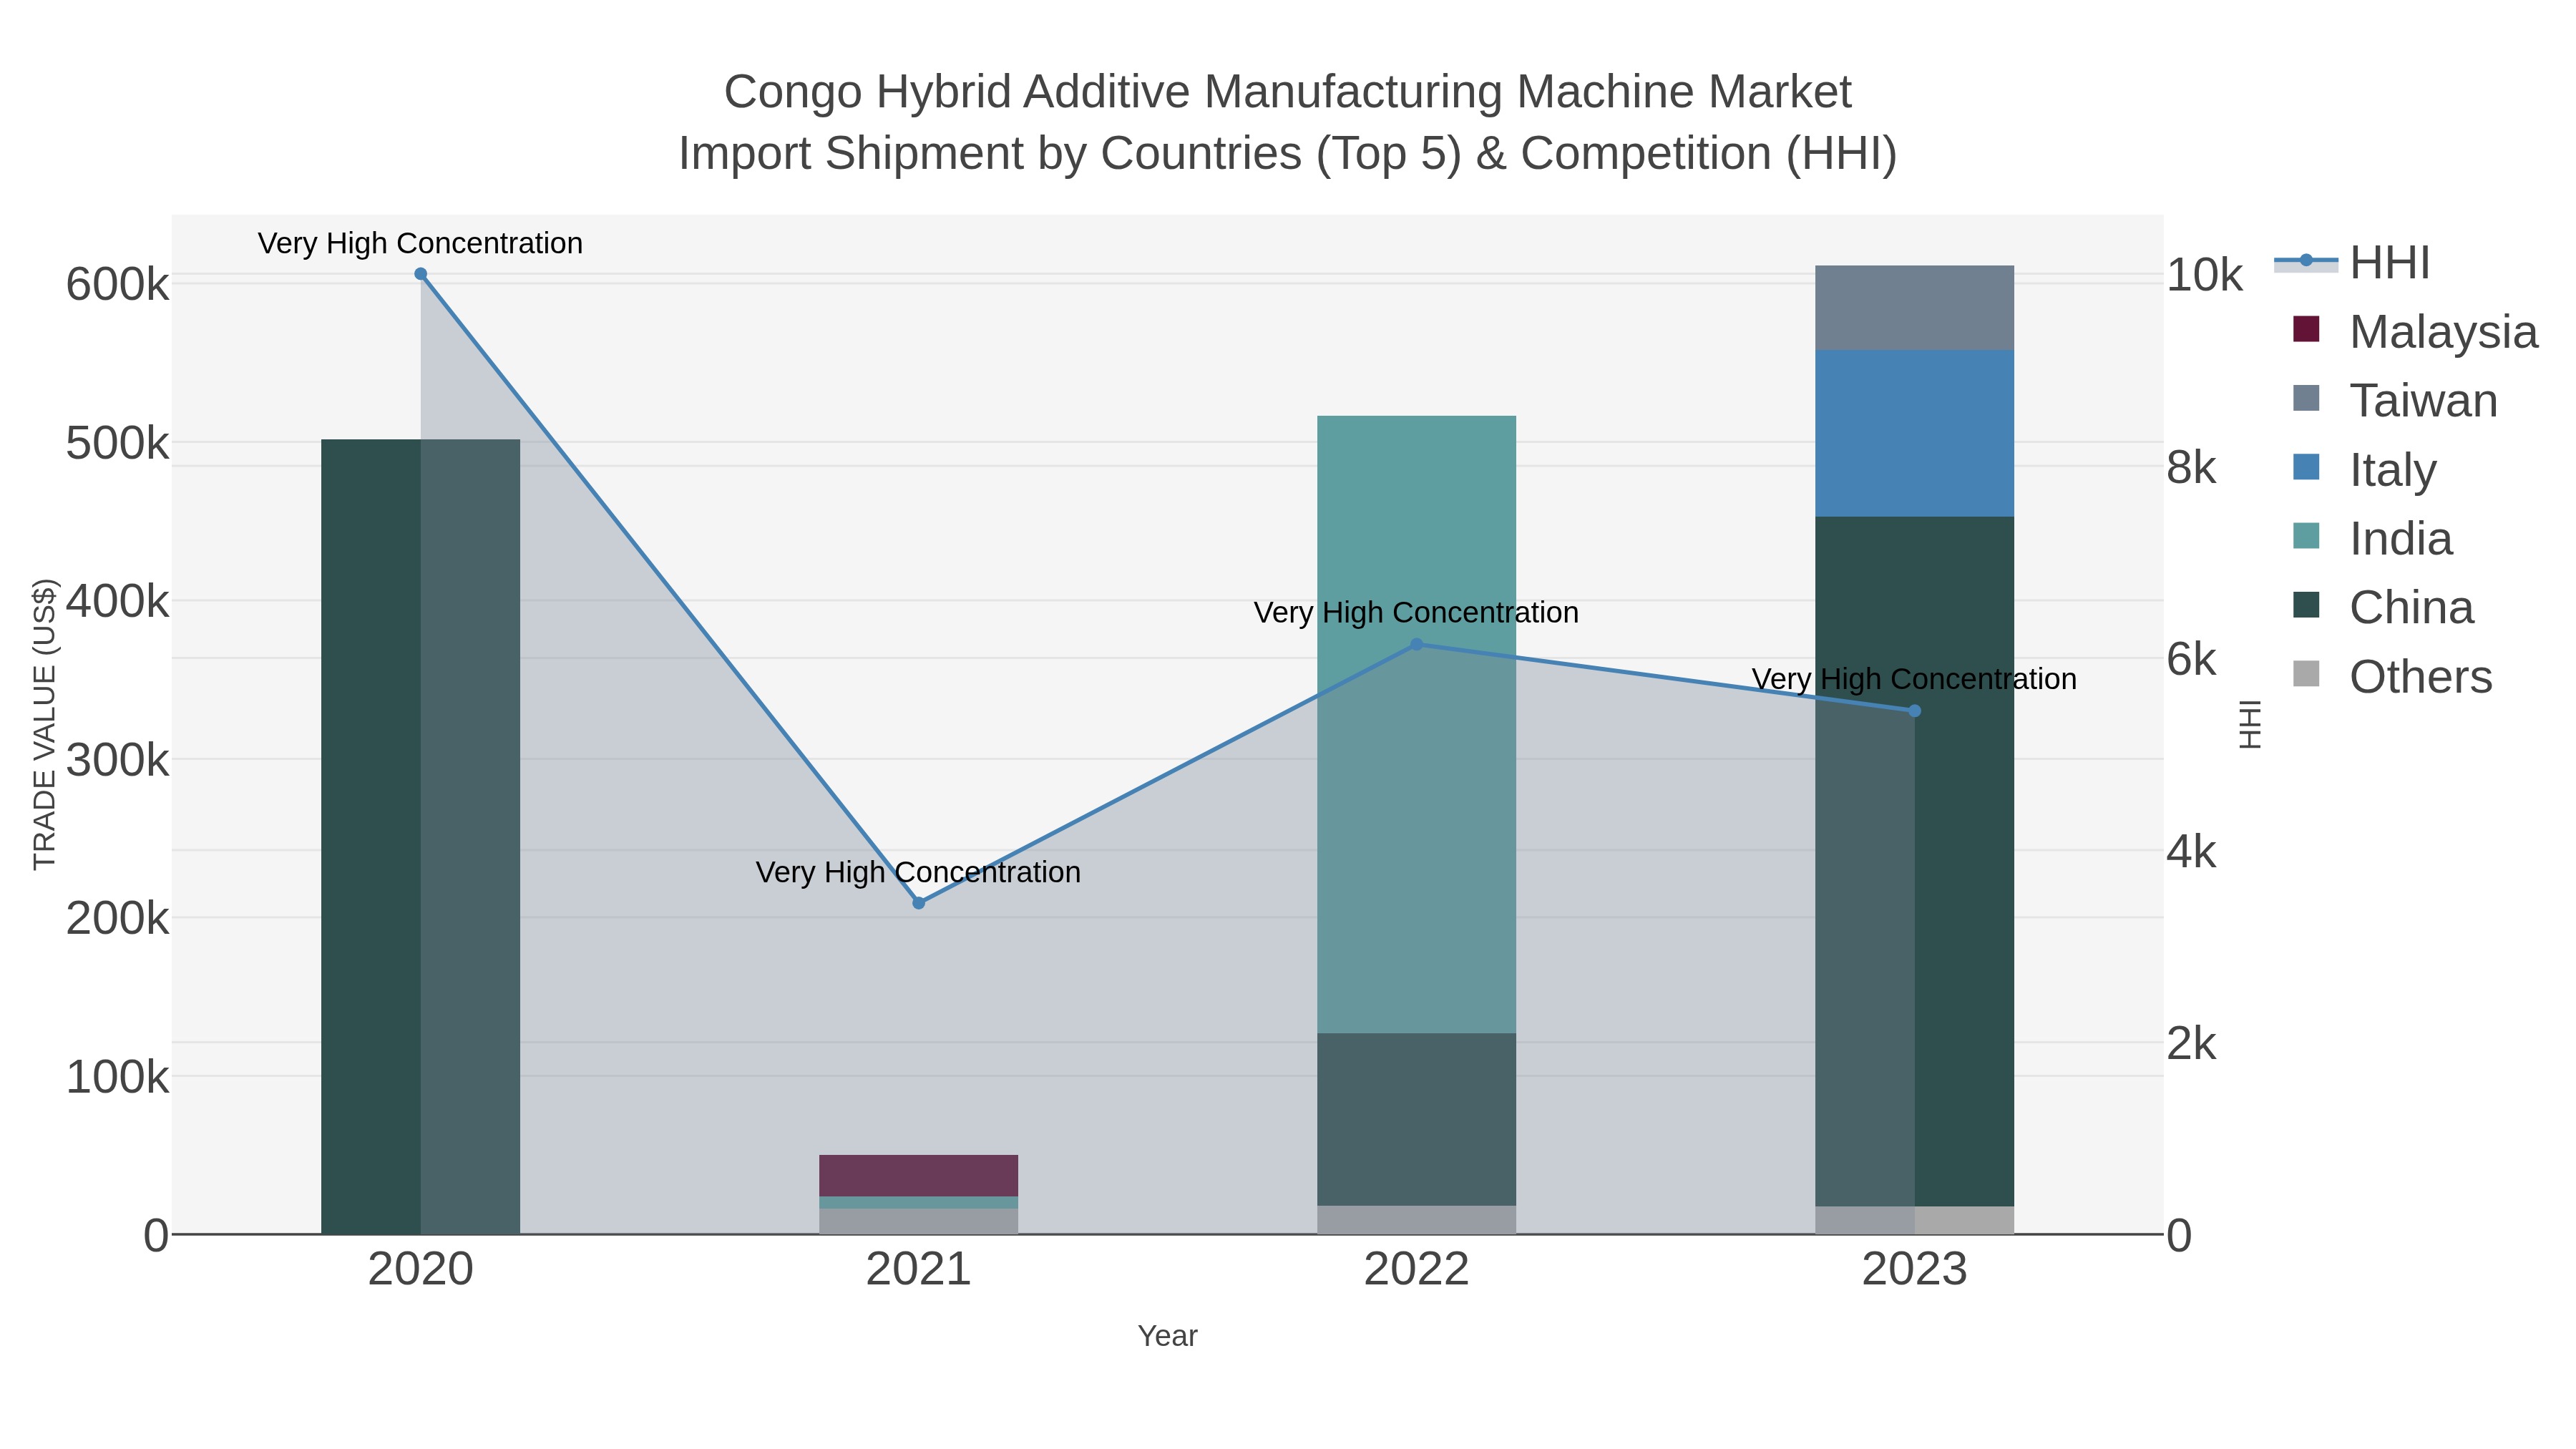Click the Malaysia maroon legend swatch
Viewport: 2576px width, 1449px height.
2306,329
